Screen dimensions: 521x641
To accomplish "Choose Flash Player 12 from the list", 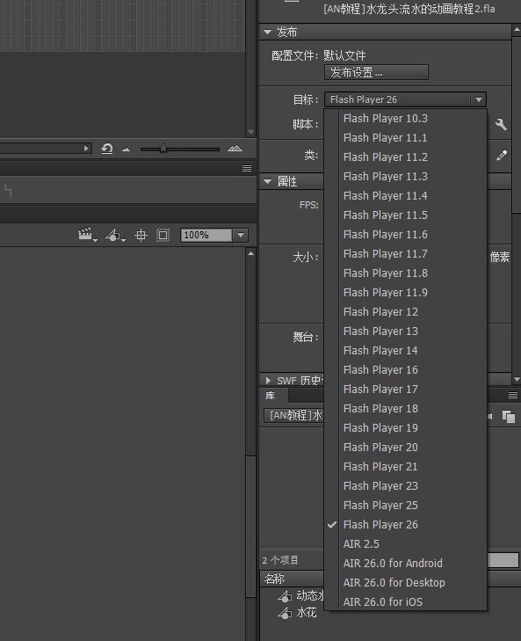I will click(x=413, y=312).
